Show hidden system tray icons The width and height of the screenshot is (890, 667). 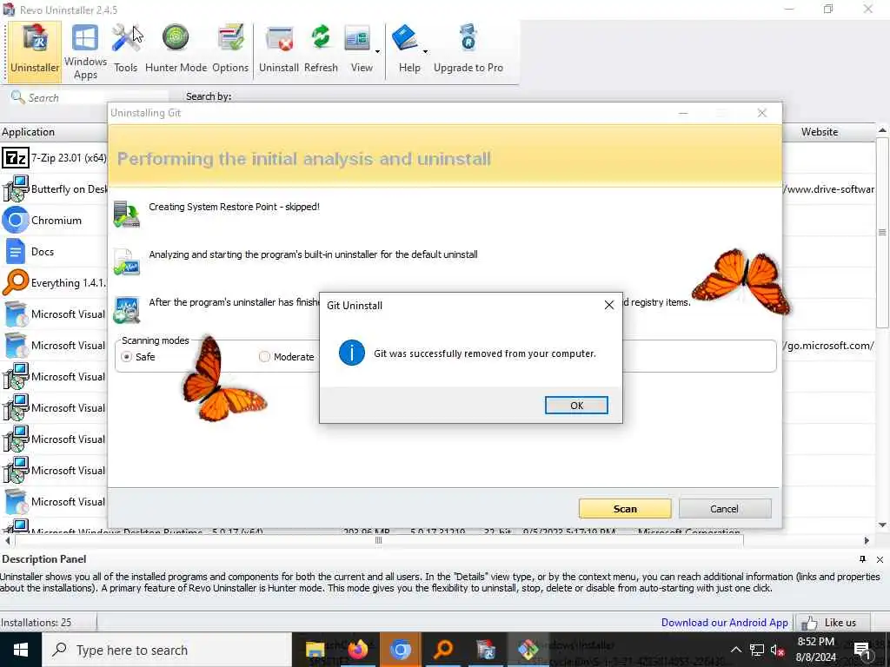(735, 650)
